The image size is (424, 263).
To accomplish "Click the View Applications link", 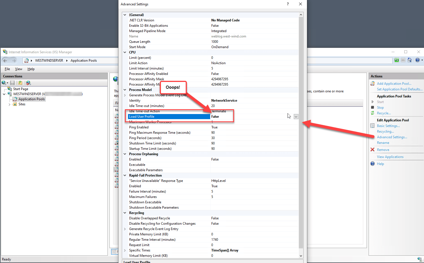I will (390, 157).
